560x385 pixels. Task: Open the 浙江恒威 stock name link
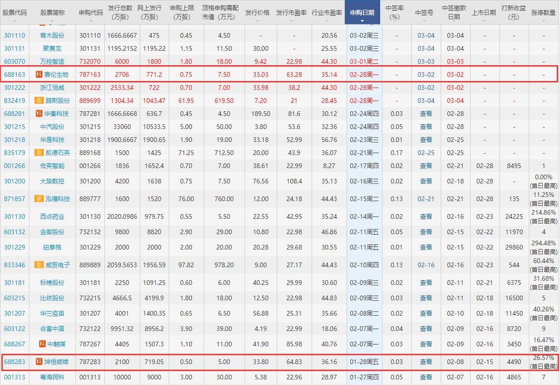click(52, 88)
